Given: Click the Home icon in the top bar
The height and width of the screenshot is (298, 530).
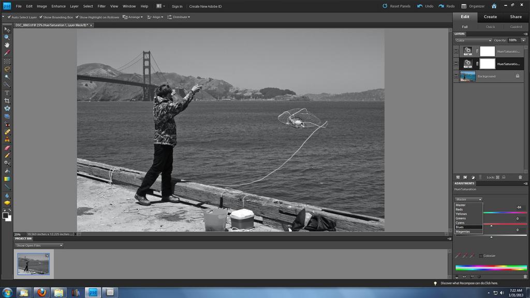Looking at the screenshot, I should [494, 6].
